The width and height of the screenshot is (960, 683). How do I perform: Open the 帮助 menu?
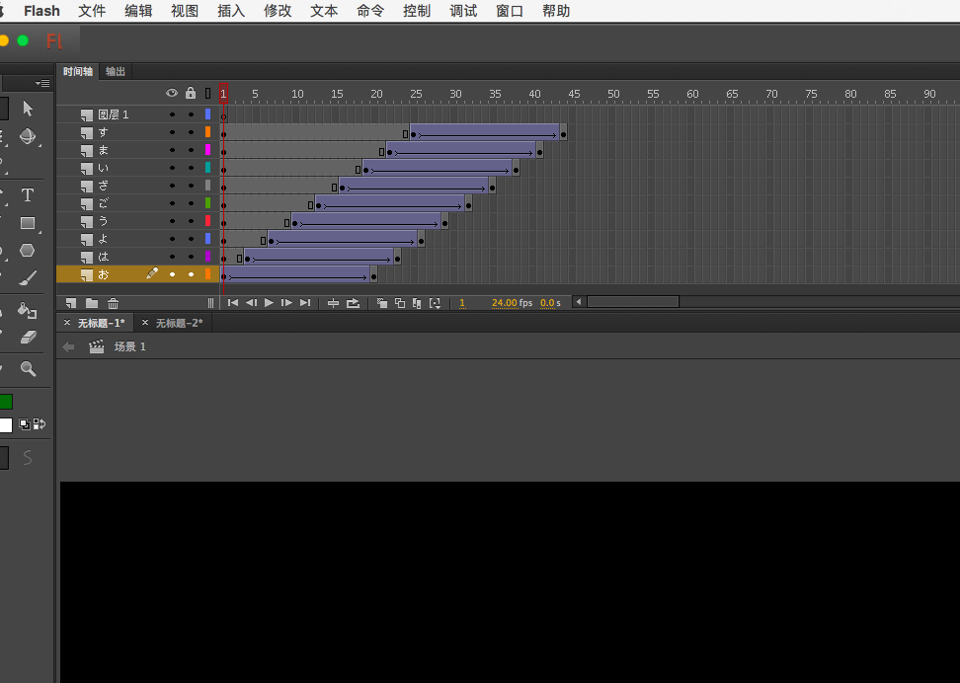(x=556, y=11)
